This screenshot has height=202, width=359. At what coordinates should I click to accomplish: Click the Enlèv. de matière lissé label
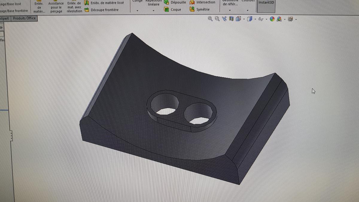107,3
